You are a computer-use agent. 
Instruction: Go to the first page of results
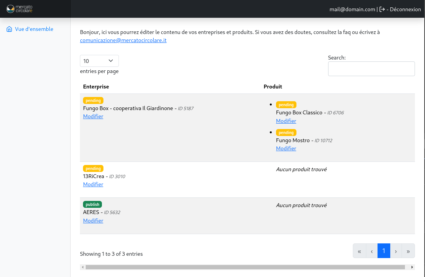click(359, 251)
